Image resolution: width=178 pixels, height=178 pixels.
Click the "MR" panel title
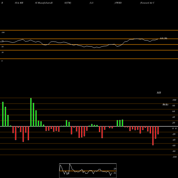point(159,93)
